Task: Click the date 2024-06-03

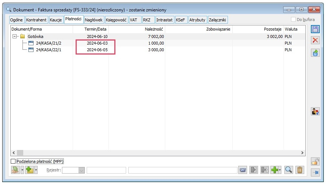Action: point(97,43)
